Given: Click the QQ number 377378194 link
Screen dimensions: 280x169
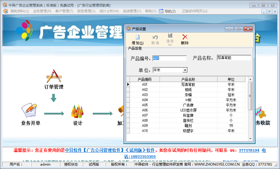Looking at the screenshot, I should tap(249, 150).
